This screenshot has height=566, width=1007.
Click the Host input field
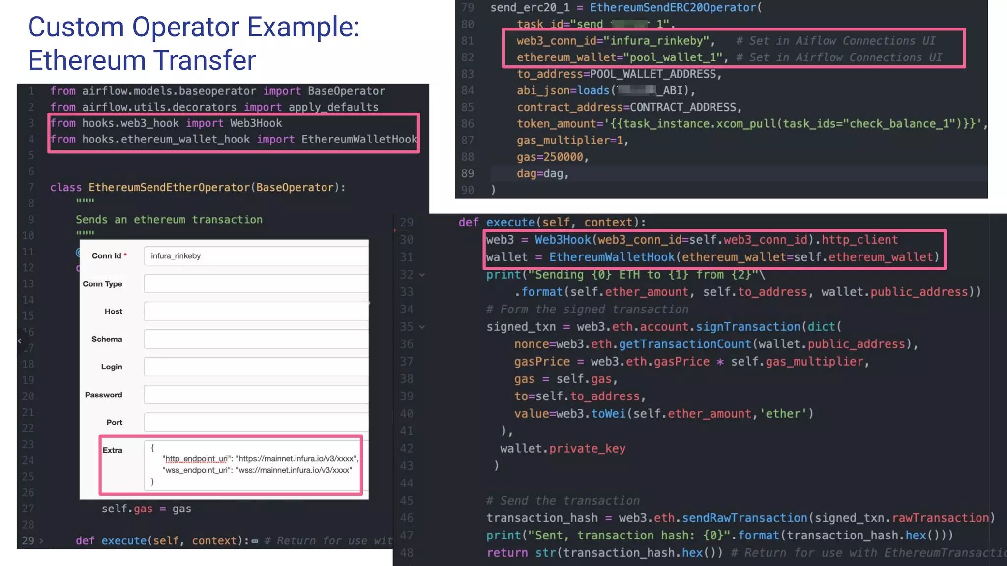click(x=256, y=311)
